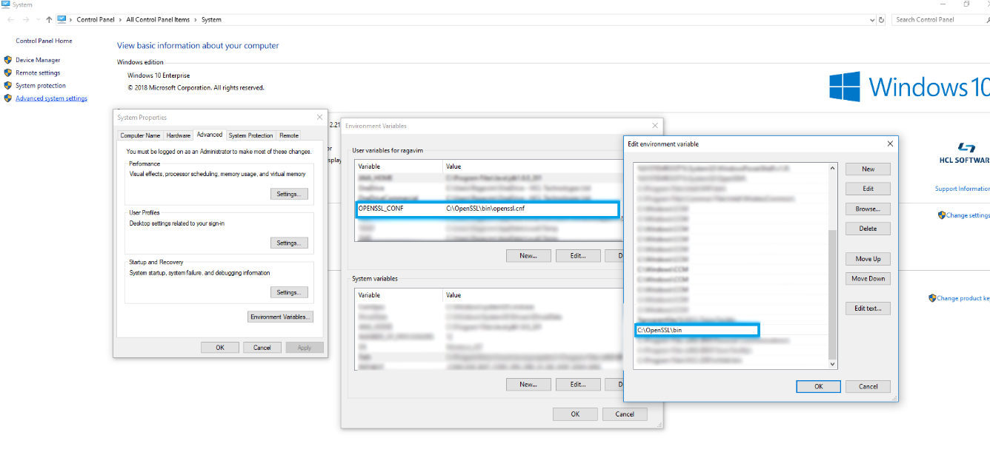Select the C:\OpenSSL\bin path entry
This screenshot has height=452, width=990.
tap(697, 330)
